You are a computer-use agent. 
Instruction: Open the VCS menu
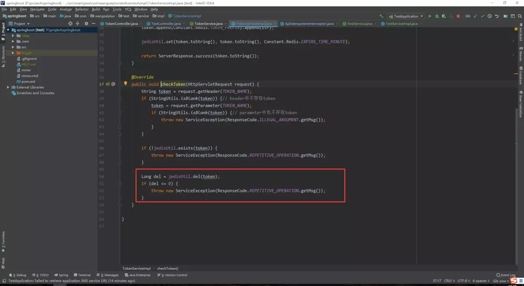click(x=128, y=9)
